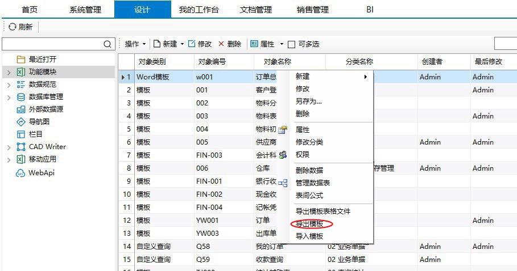517x271 pixels.
Task: Open the WebApi cloud item
Action: (21, 173)
